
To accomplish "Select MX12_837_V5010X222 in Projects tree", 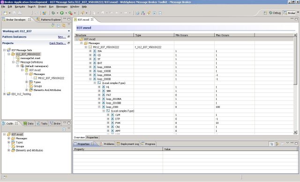I will pos(51,78).
